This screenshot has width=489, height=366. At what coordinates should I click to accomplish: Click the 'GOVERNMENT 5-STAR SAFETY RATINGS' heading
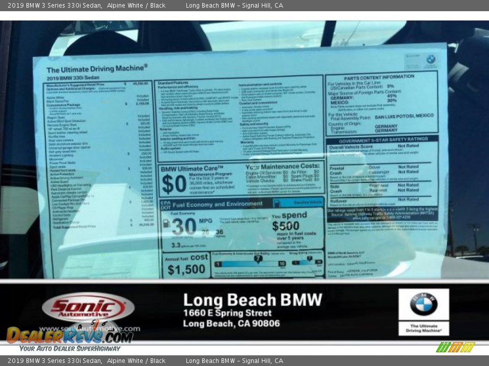(x=383, y=140)
